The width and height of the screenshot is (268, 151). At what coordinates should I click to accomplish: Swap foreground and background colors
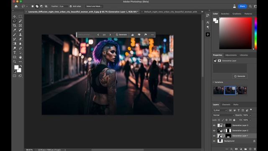click(21, 66)
